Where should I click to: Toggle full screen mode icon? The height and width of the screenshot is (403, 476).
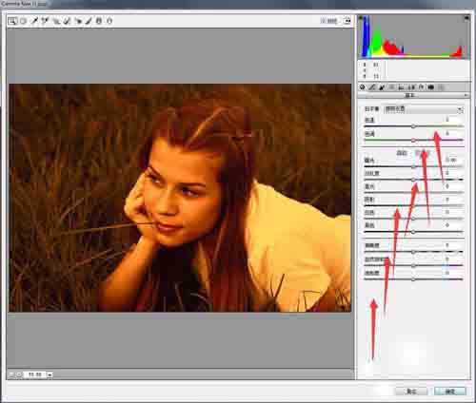pyautogui.click(x=347, y=21)
